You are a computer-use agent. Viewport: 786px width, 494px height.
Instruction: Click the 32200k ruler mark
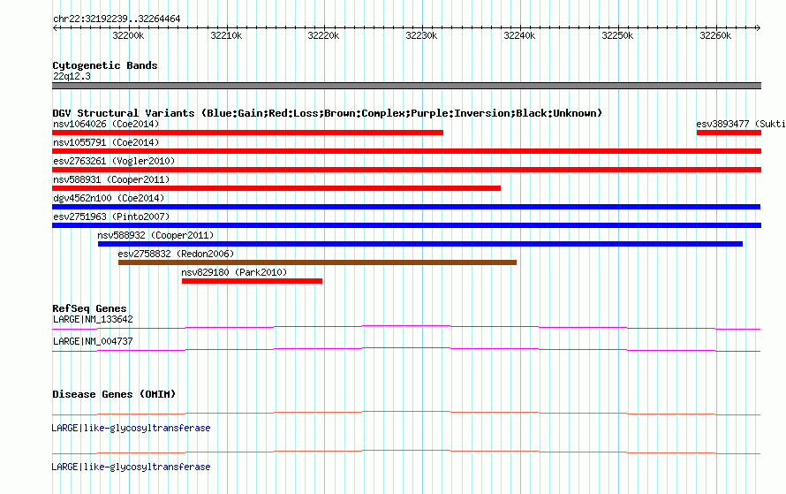(x=128, y=35)
